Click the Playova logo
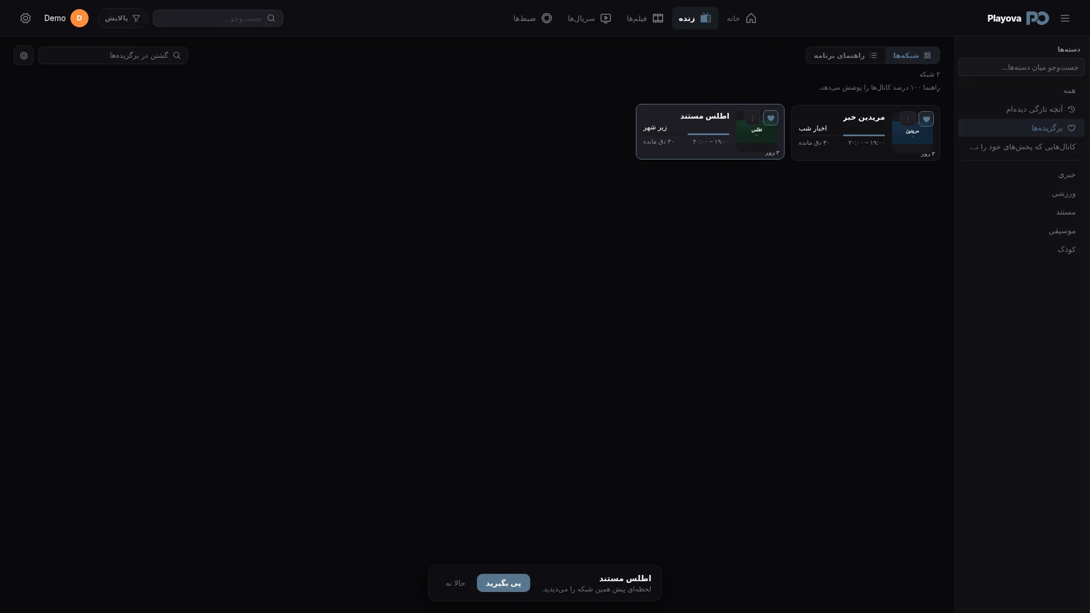 pos(1018,18)
